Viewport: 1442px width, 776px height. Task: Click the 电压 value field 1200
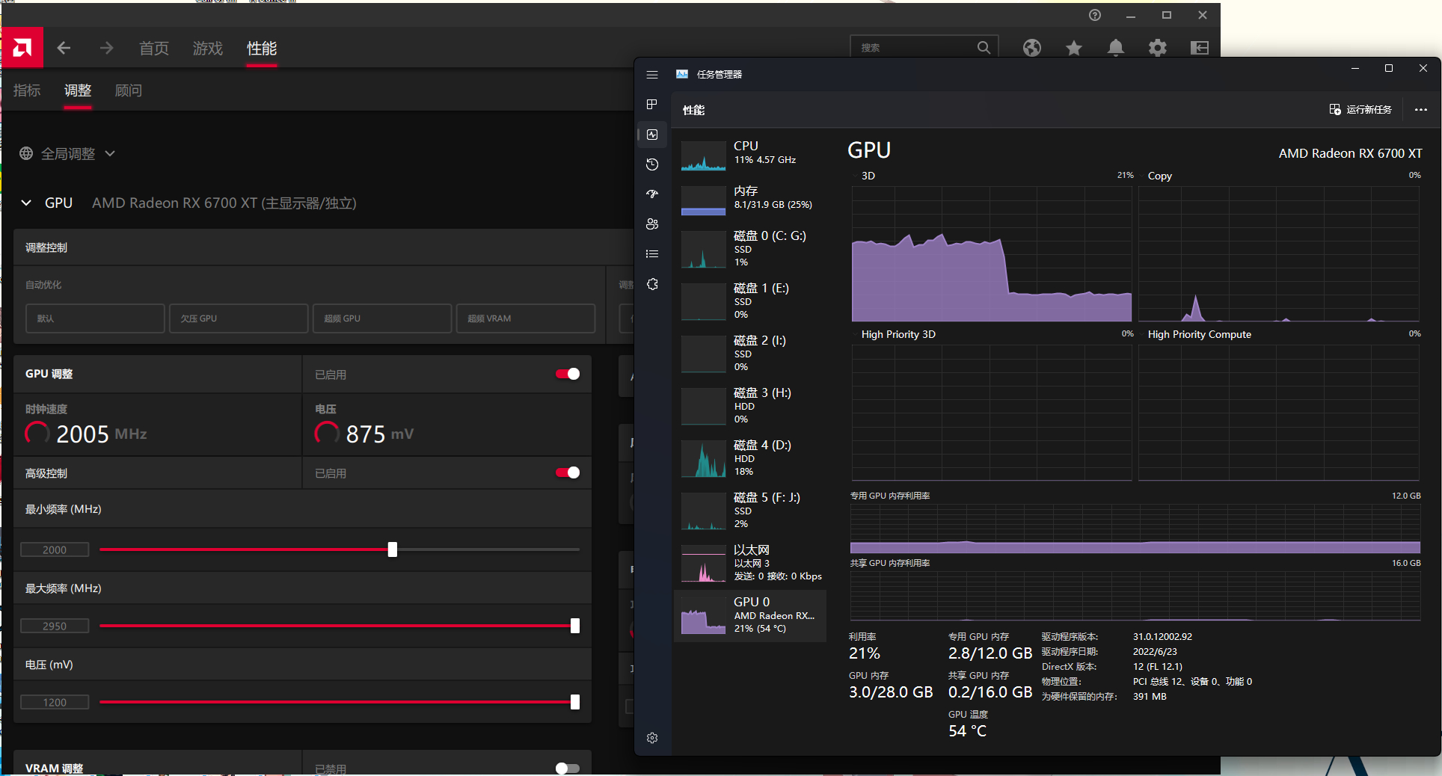point(55,702)
